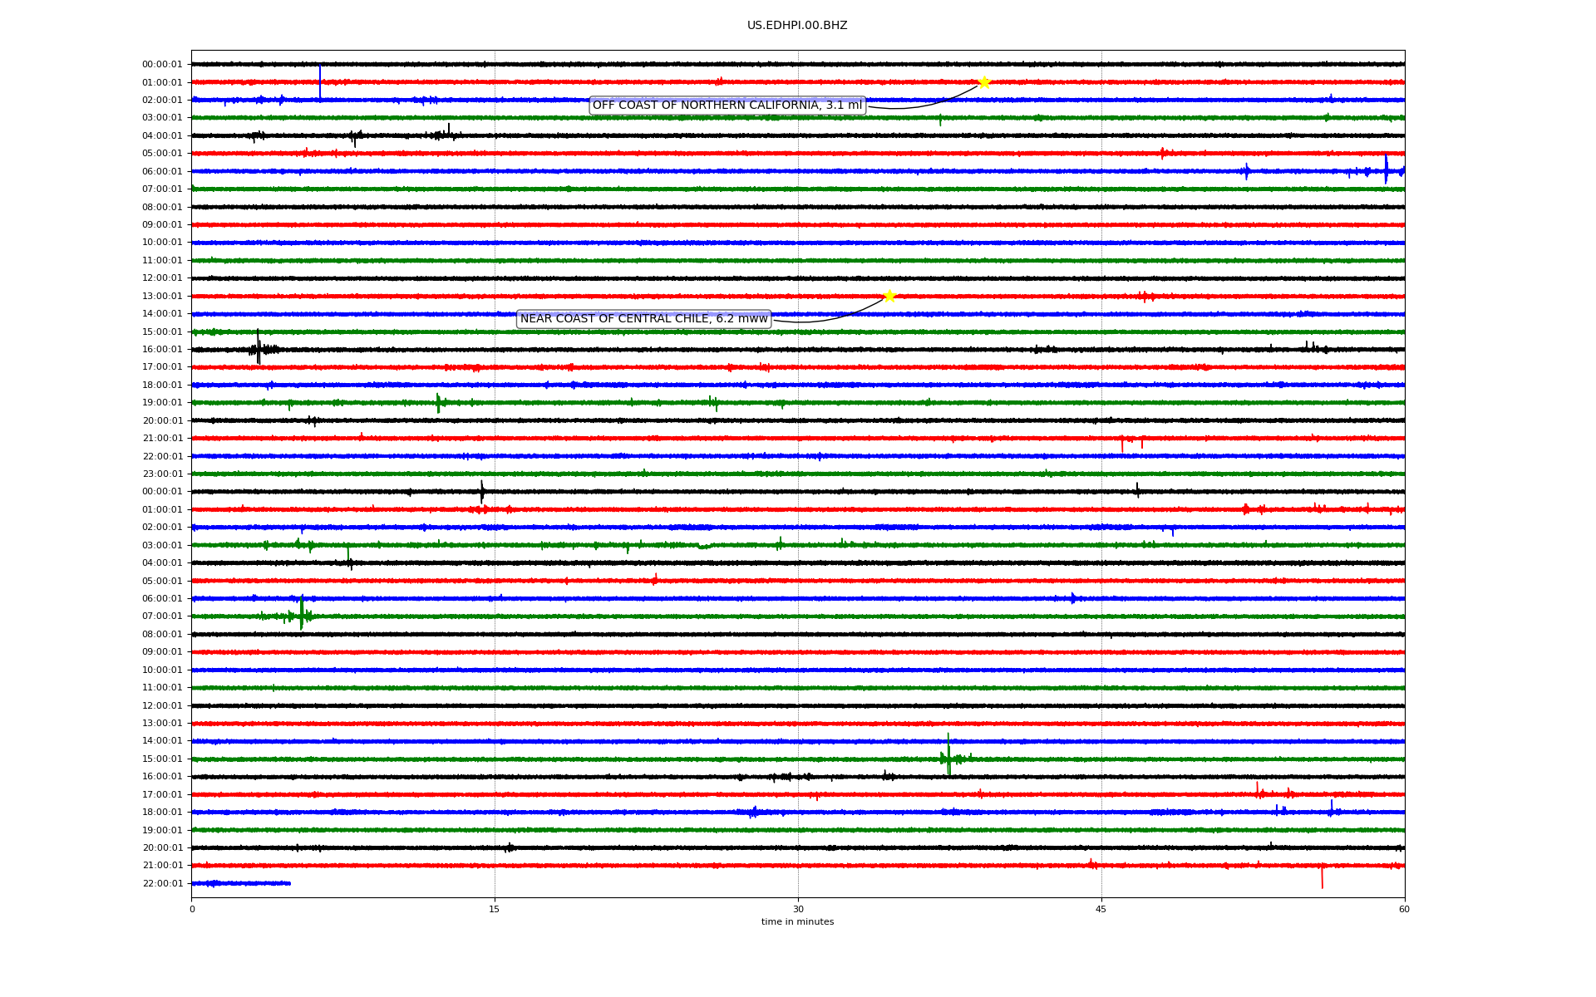Click the tall blue spike near the top left
This screenshot has height=997, width=1596.
point(320,81)
